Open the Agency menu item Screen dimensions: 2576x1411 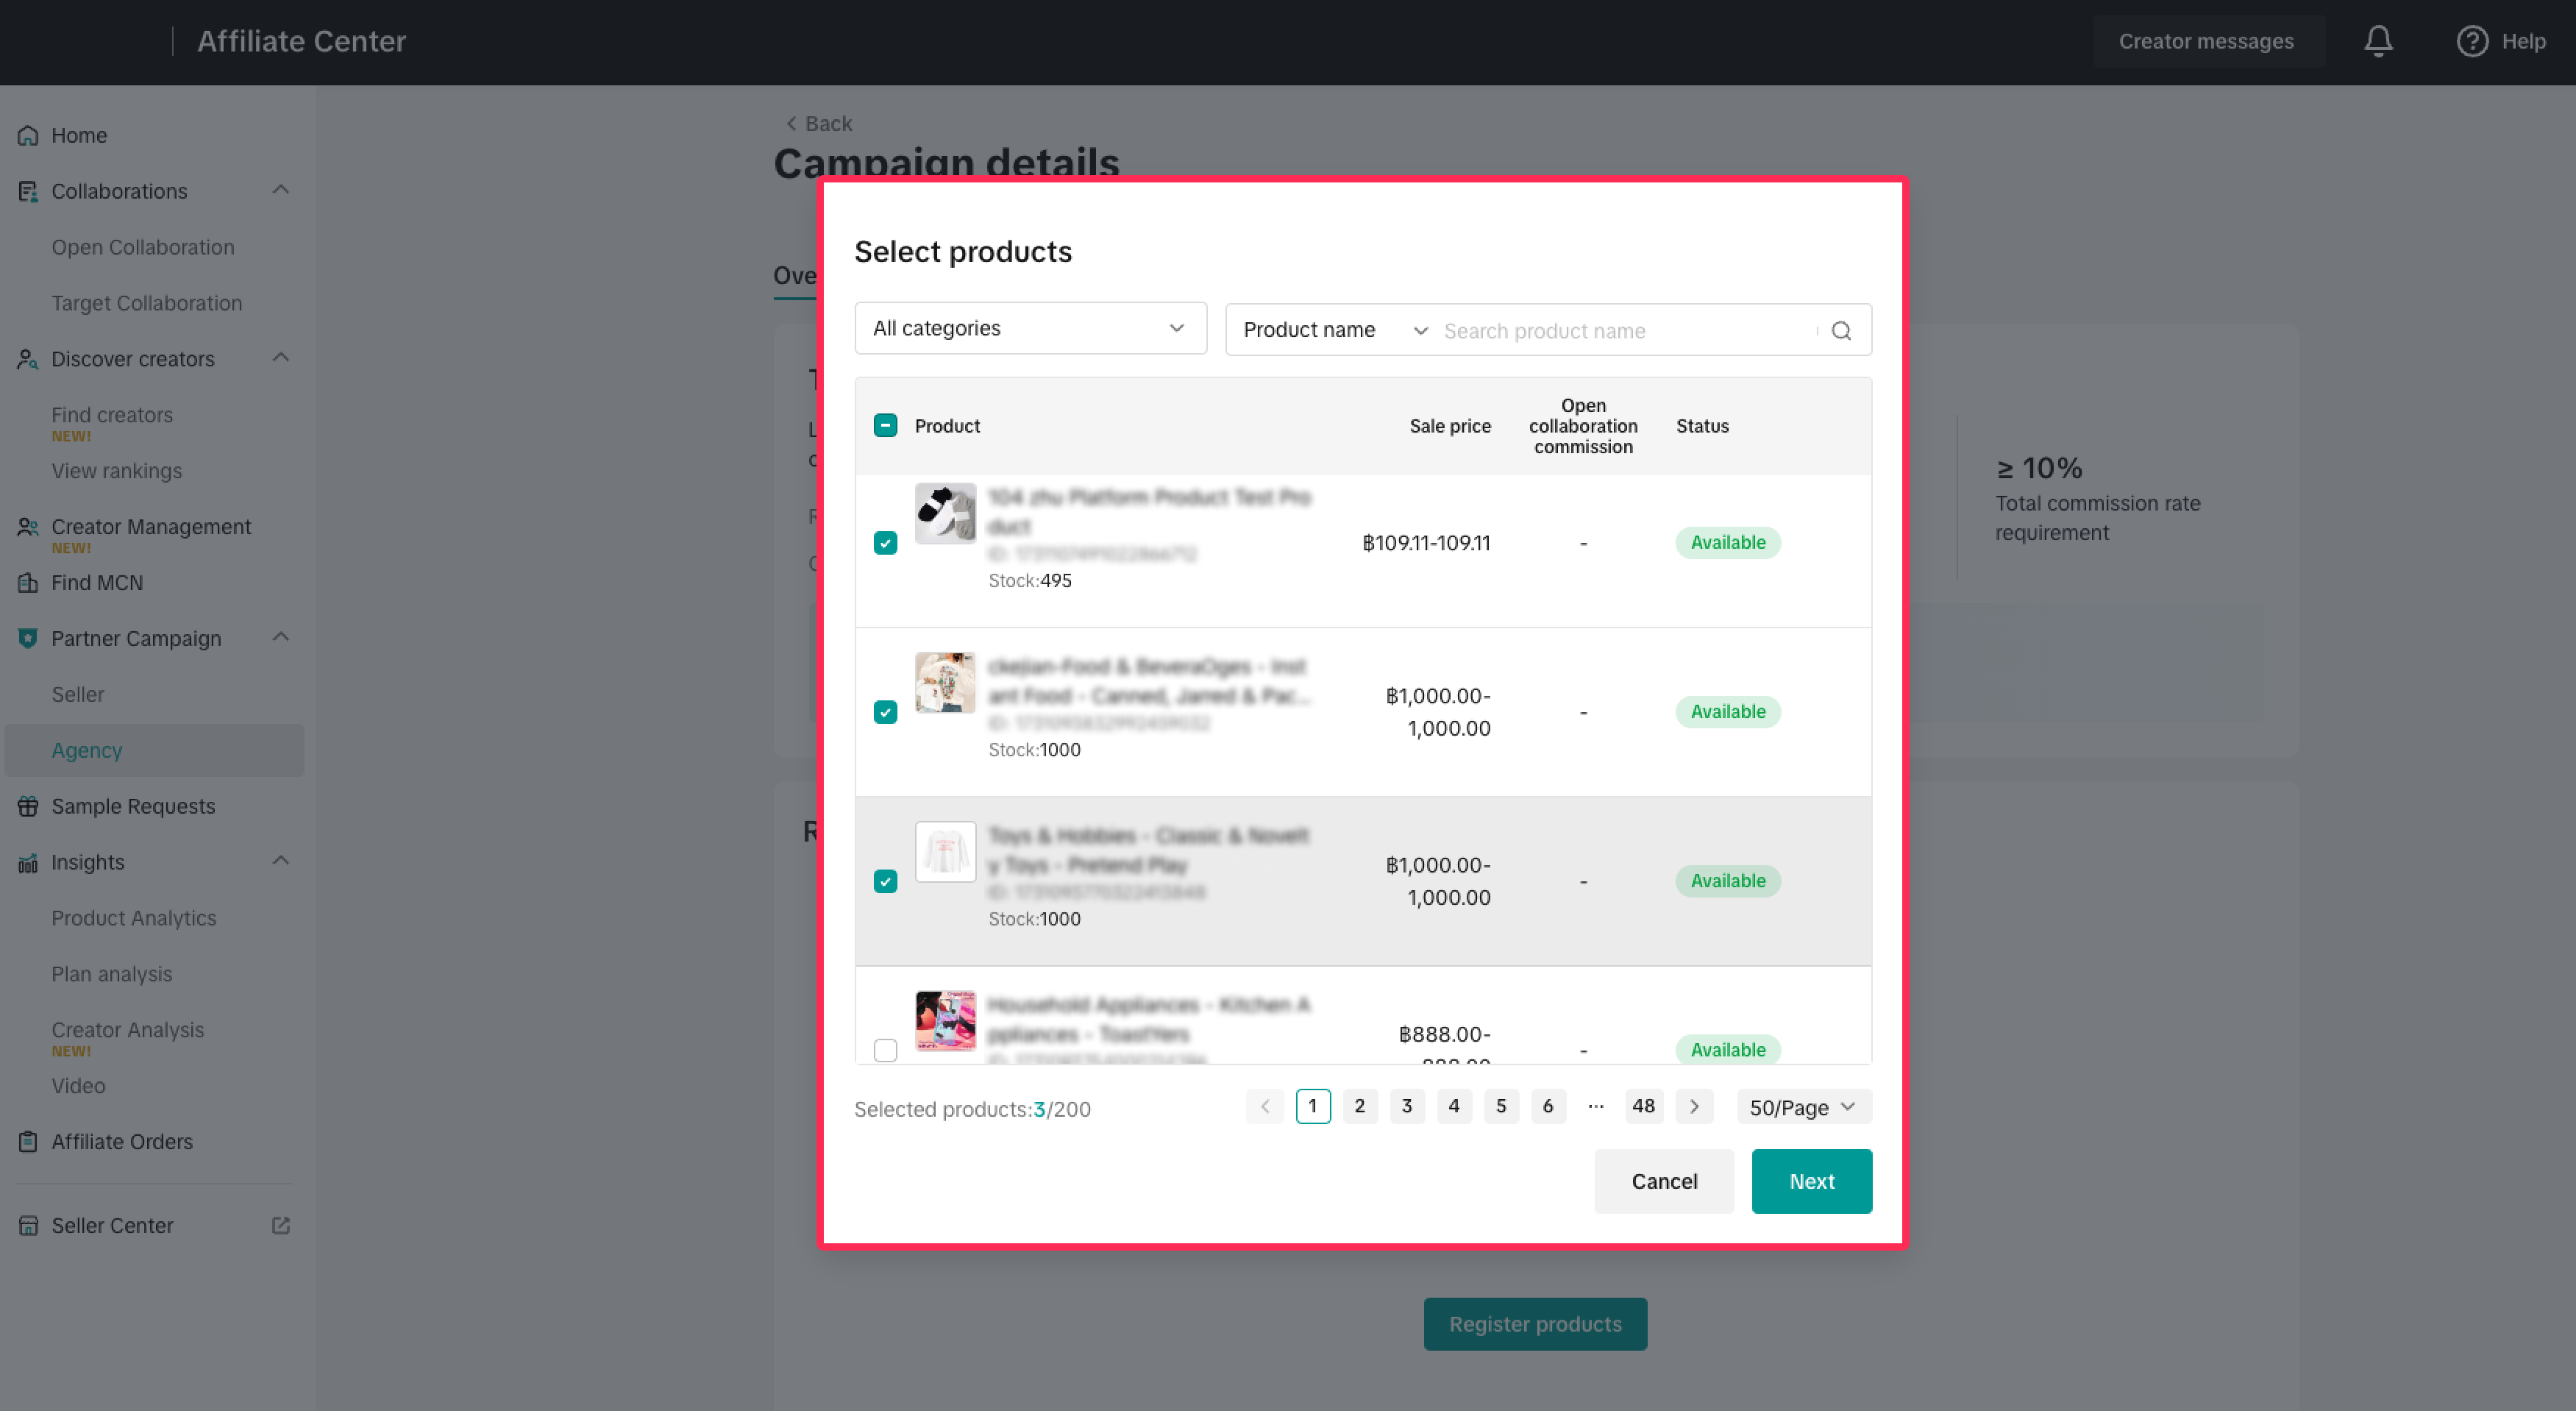pos(87,750)
